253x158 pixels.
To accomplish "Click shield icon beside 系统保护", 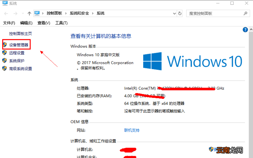I will pyautogui.click(x=4, y=61).
